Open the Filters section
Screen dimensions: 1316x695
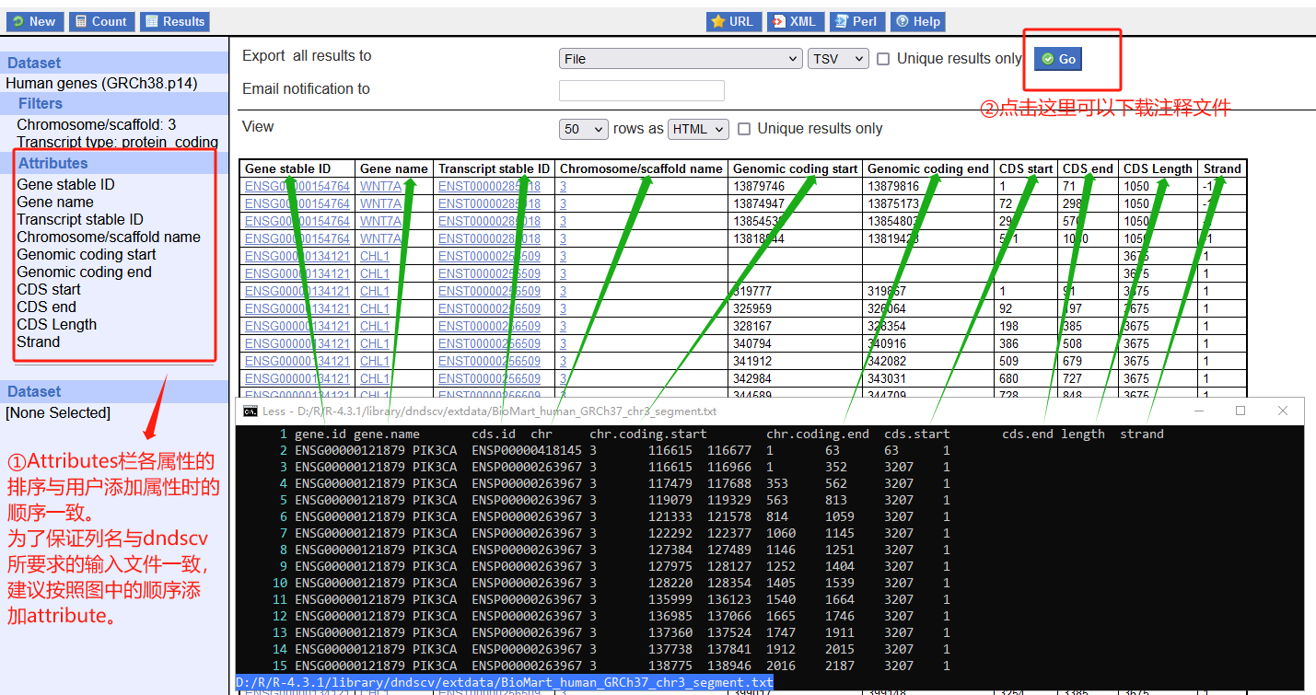point(41,103)
